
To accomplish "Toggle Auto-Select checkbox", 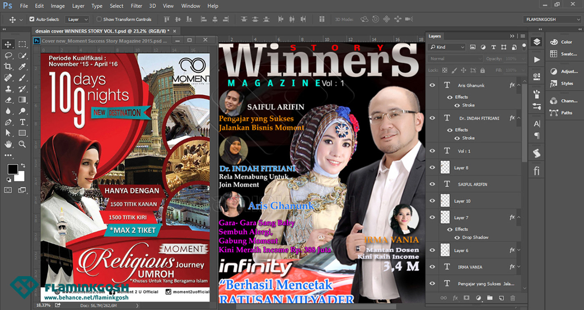I will click(32, 19).
